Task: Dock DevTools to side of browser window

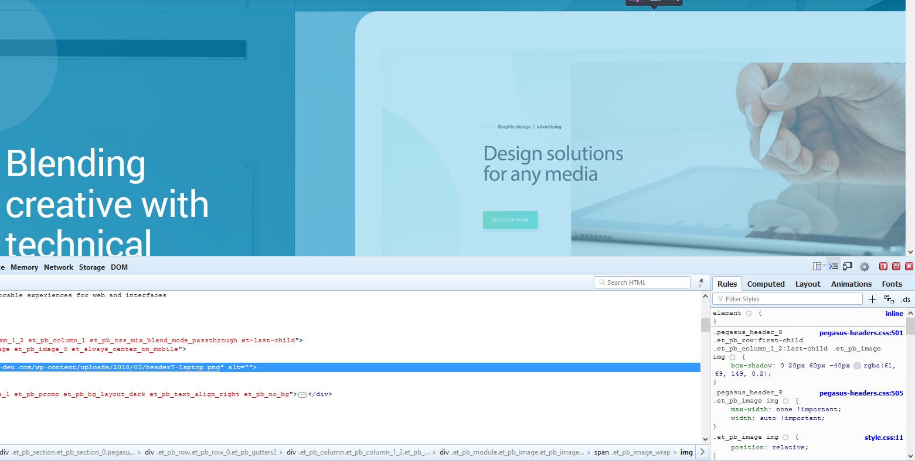Action: tap(883, 266)
